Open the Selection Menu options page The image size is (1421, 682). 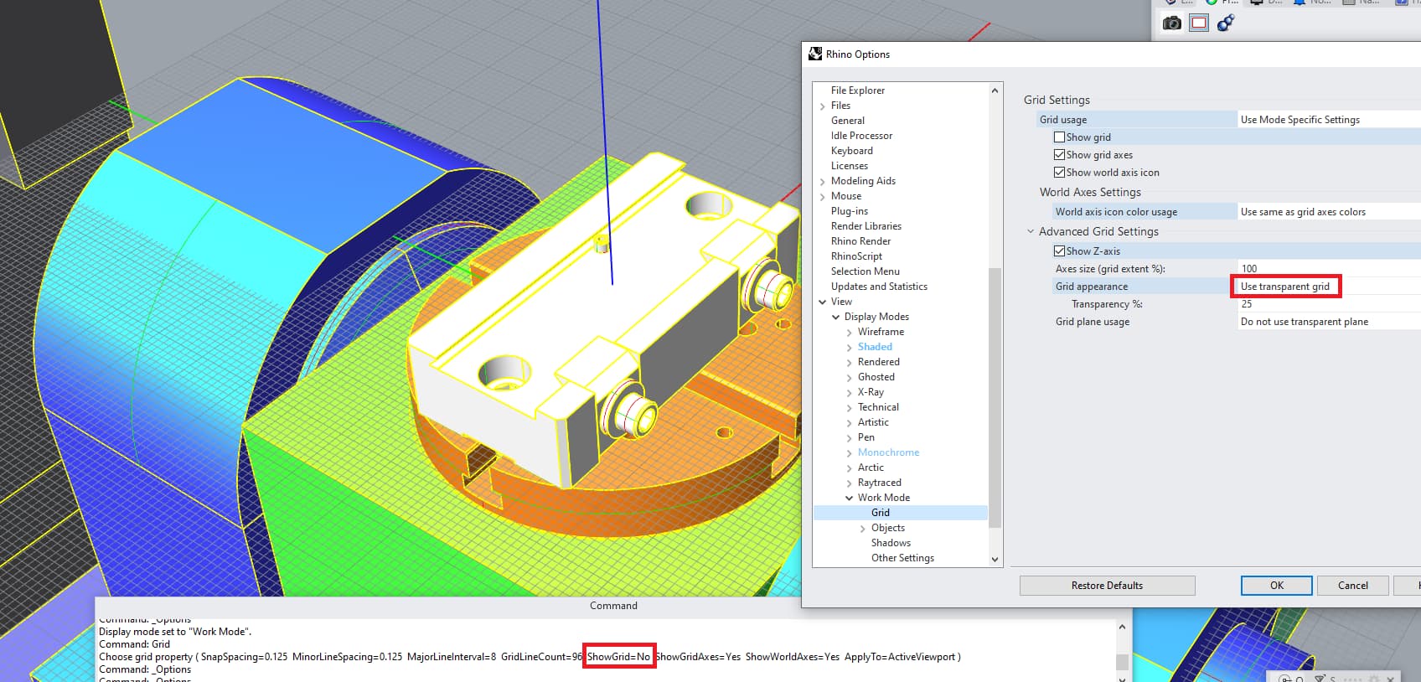click(865, 271)
